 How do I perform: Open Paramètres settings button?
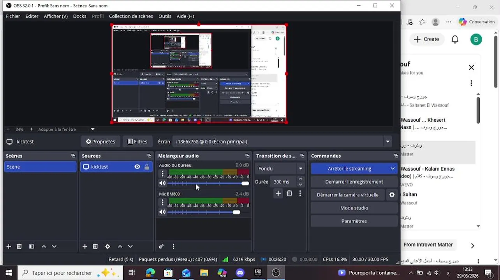tap(354, 221)
